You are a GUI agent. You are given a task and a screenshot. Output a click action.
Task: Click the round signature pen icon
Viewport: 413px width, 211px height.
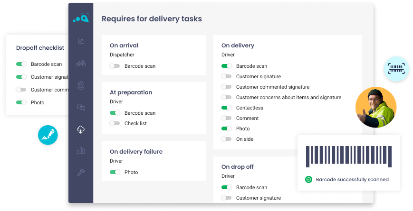(x=48, y=135)
